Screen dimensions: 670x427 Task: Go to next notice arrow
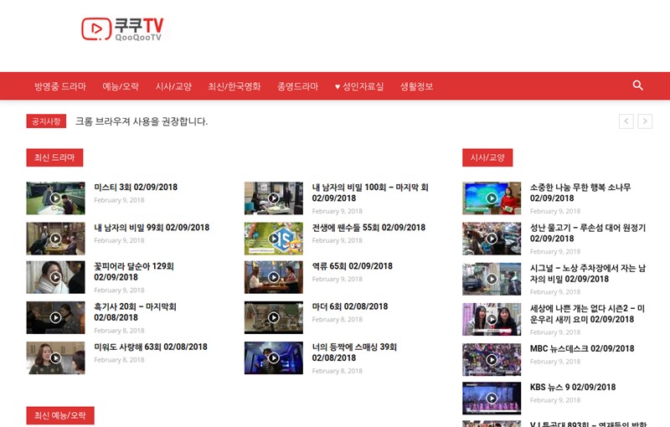[645, 121]
